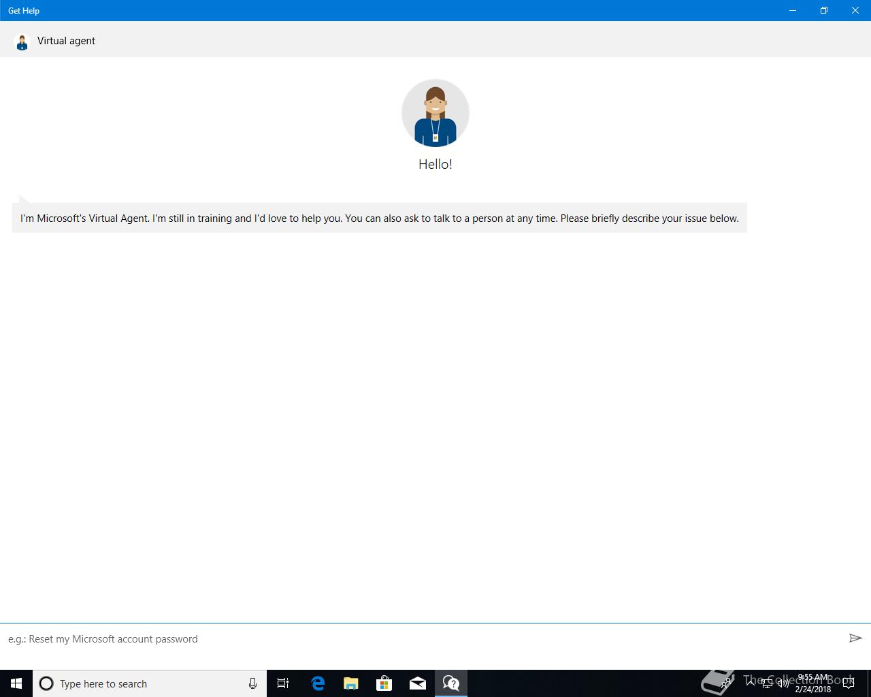
Task: Open the network status tray icon
Action: click(x=766, y=683)
